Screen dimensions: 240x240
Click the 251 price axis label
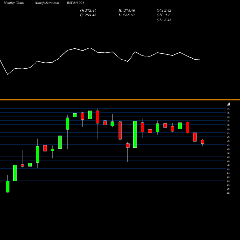pos(228,149)
